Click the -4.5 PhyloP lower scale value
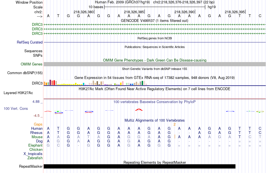Screen dimensions: 266x173 36,116
